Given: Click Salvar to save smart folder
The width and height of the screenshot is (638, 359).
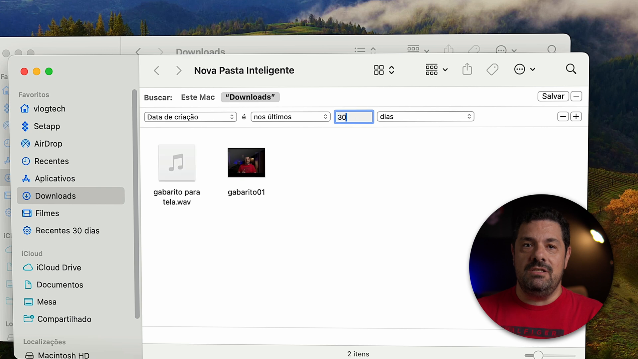Looking at the screenshot, I should coord(553,96).
